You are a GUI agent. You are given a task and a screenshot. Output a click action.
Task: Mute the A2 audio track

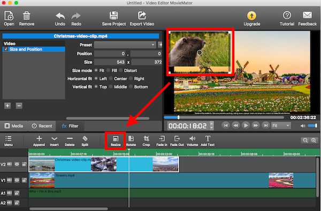(10, 203)
